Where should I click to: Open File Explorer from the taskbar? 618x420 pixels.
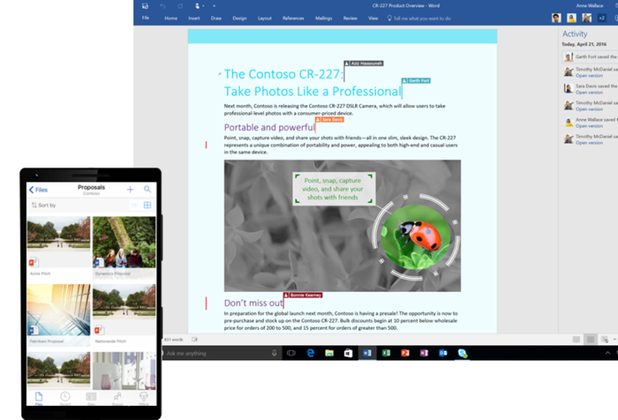pos(329,353)
